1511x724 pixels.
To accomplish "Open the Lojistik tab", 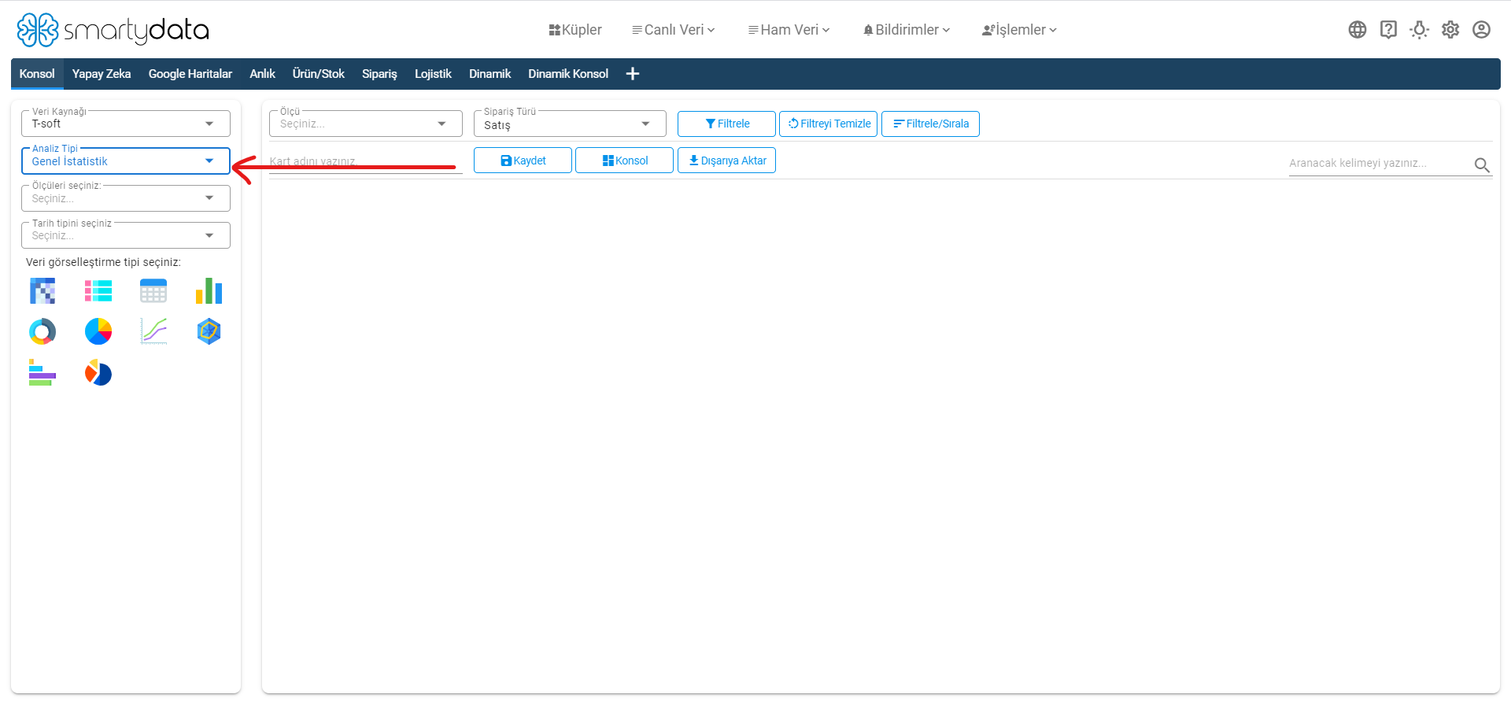I will [x=433, y=74].
